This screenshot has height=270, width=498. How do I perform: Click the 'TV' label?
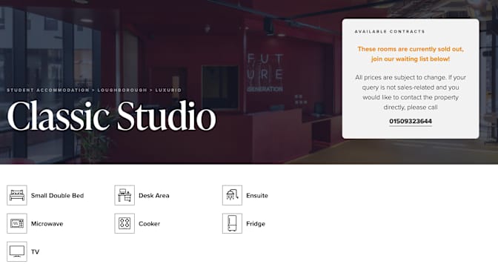point(36,252)
